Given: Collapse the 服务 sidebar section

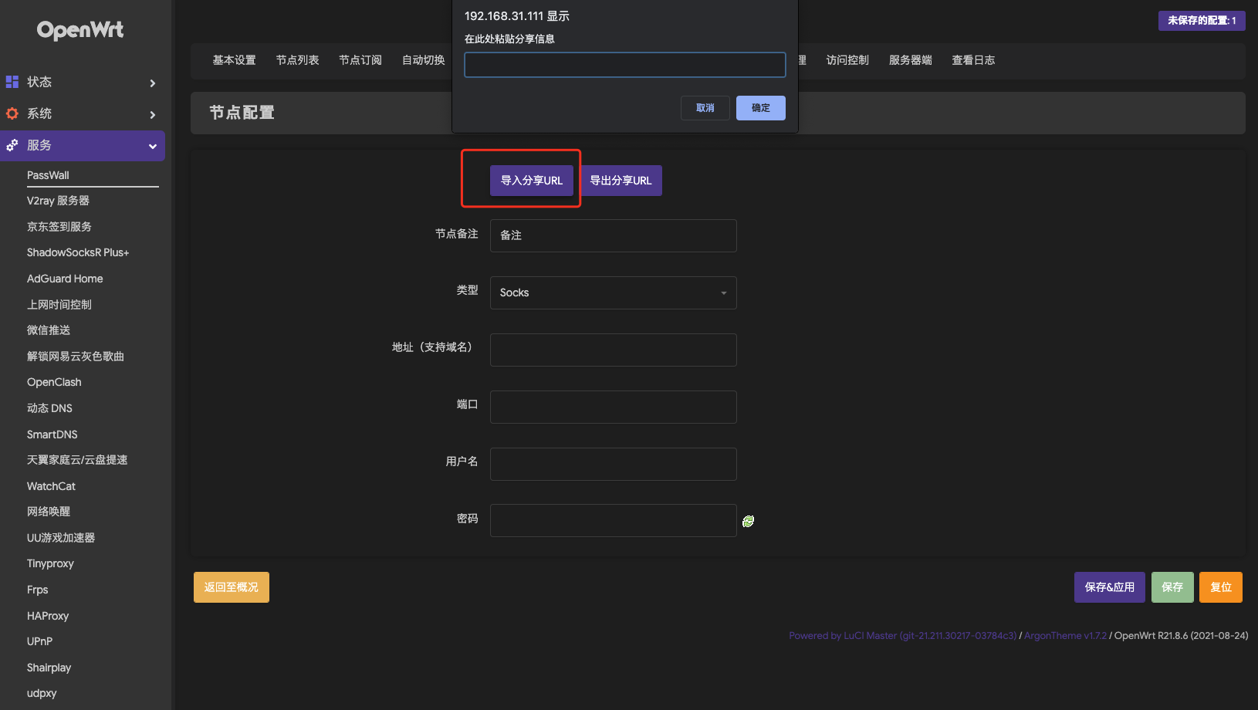Looking at the screenshot, I should click(x=152, y=145).
